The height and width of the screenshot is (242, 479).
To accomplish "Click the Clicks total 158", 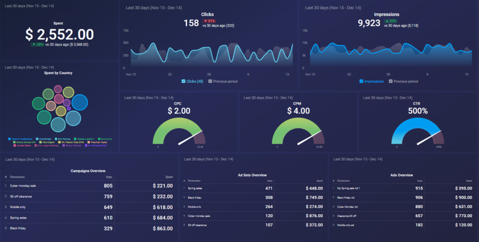I will [191, 23].
